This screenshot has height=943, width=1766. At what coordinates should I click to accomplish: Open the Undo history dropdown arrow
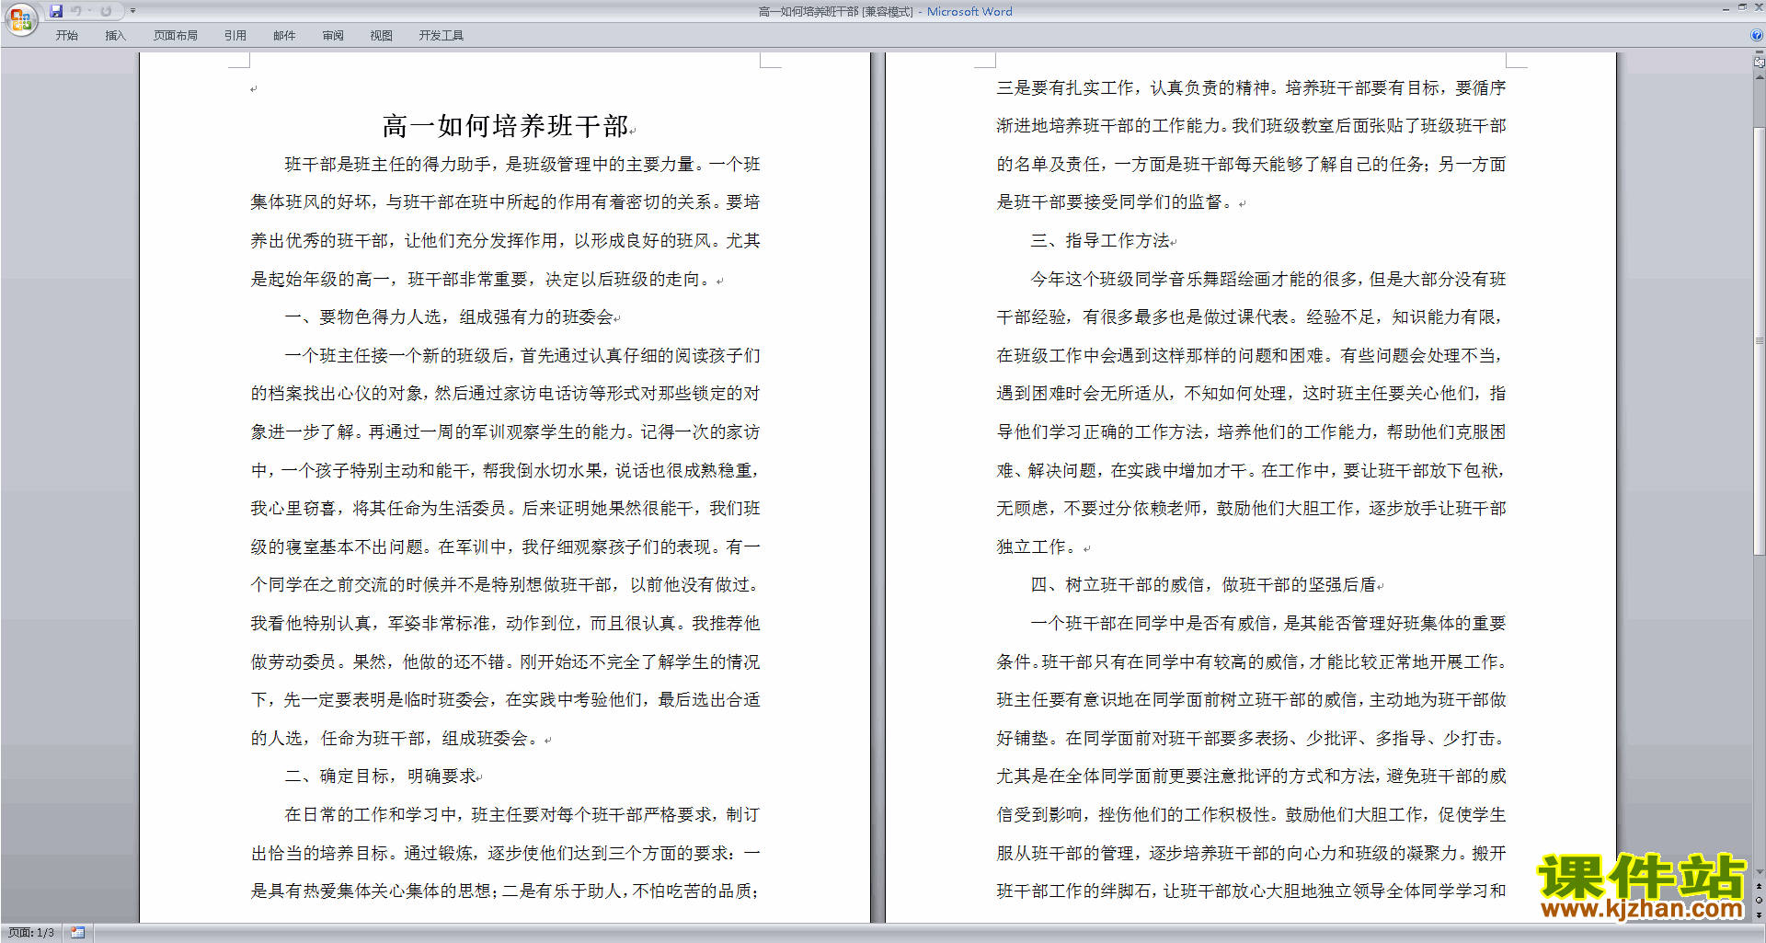[90, 11]
